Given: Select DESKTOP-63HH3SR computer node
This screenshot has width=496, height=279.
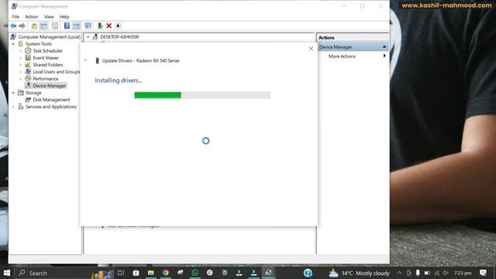Looking at the screenshot, I should (119, 37).
